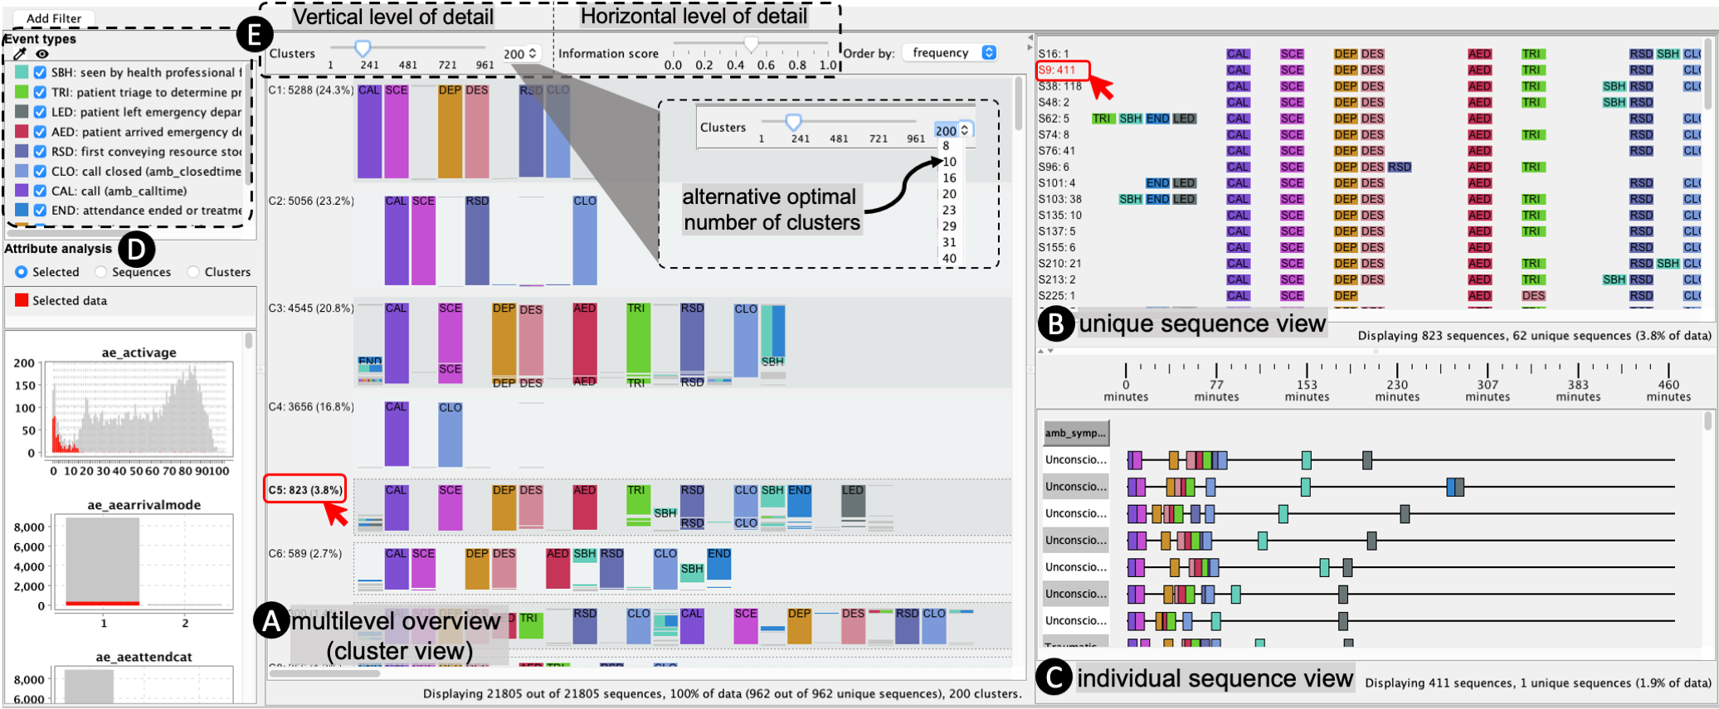Click the eye visibility icon under Event types
The width and height of the screenshot is (1719, 709).
(x=41, y=54)
